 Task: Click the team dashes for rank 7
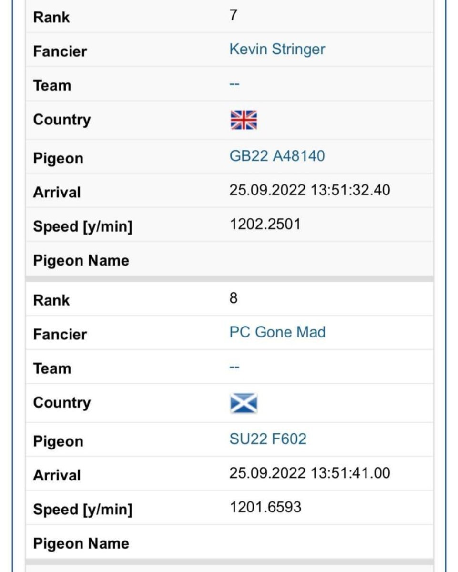click(234, 84)
